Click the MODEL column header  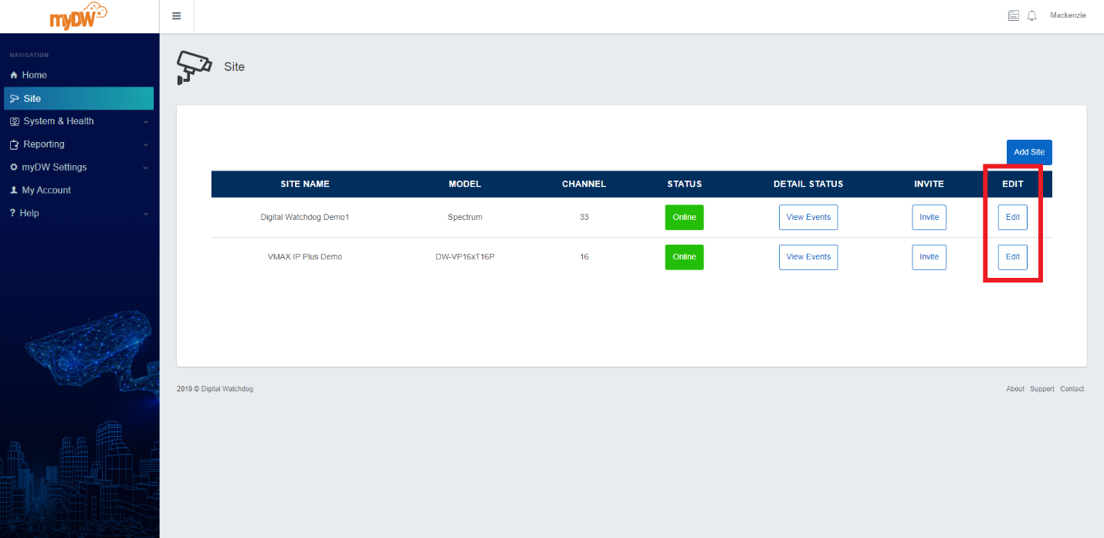coord(465,184)
